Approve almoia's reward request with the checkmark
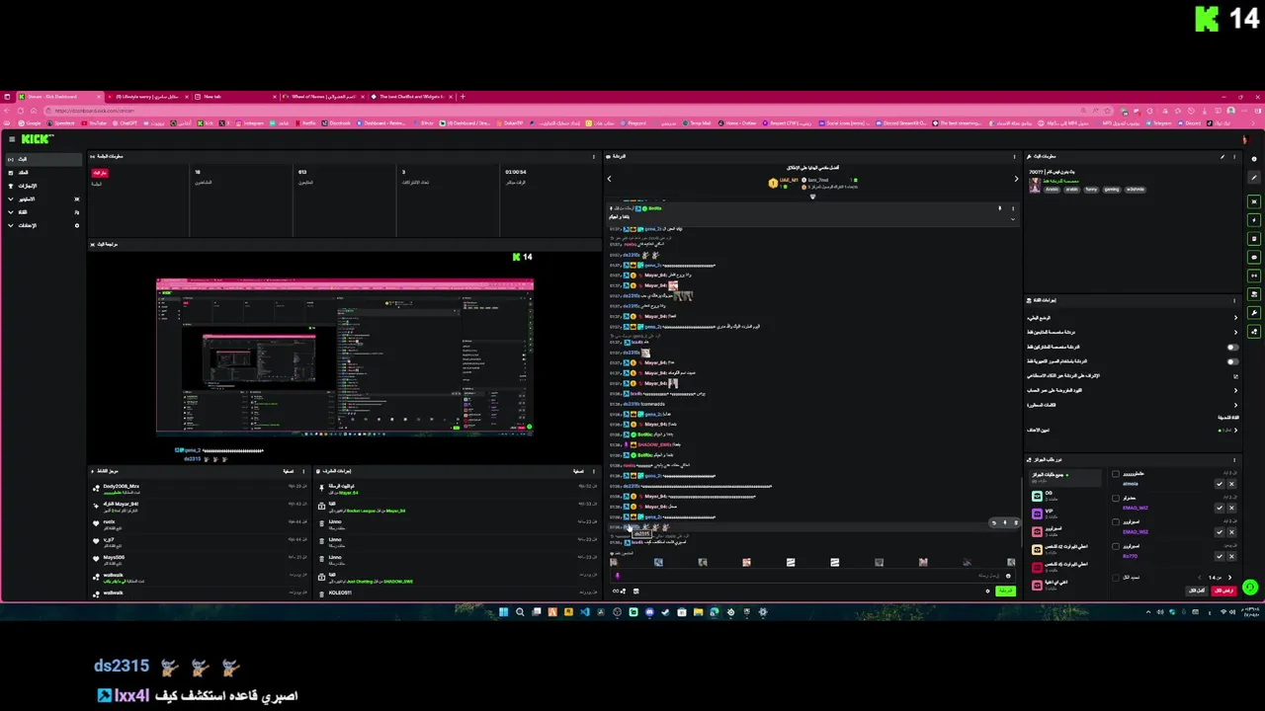This screenshot has width=1265, height=711. click(1220, 484)
